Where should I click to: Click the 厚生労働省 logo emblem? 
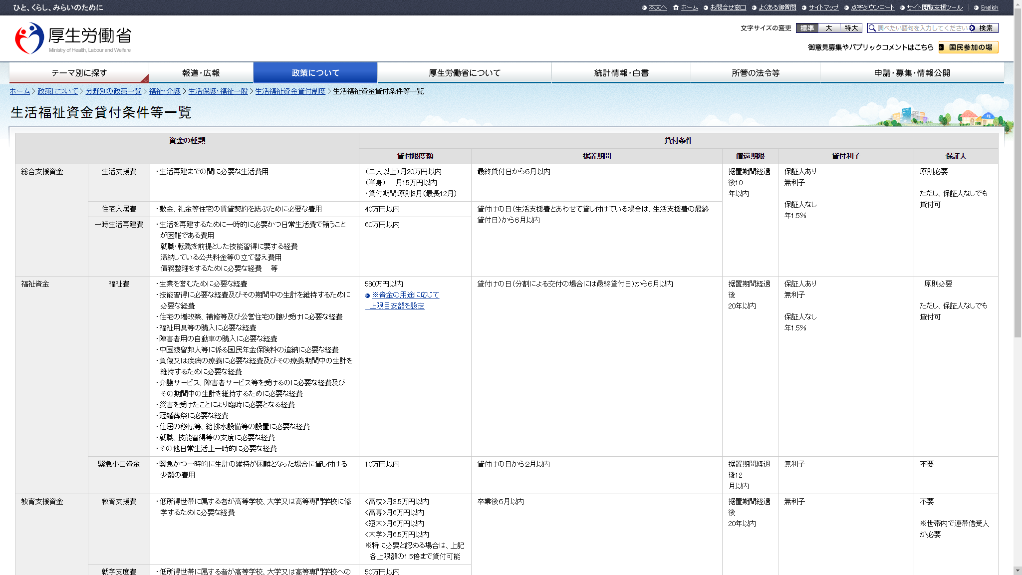(29, 38)
